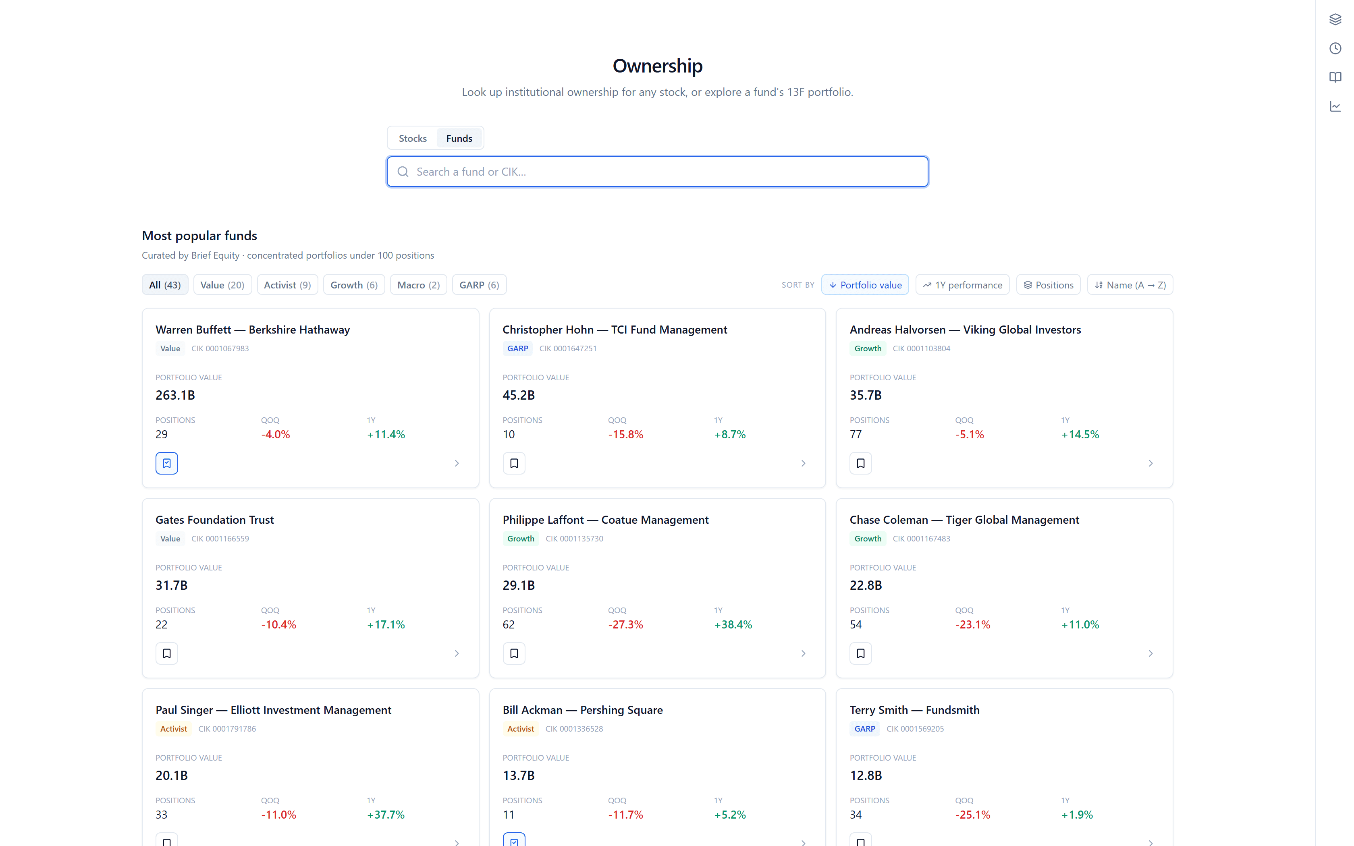This screenshot has height=846, width=1354.
Task: Toggle bookmark on Warren Buffett Berkshire Hathaway card
Action: click(x=167, y=463)
